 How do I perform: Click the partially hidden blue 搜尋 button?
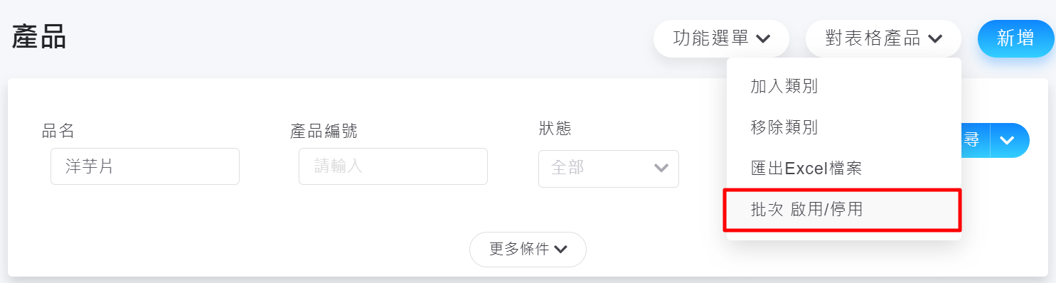pyautogui.click(x=975, y=140)
